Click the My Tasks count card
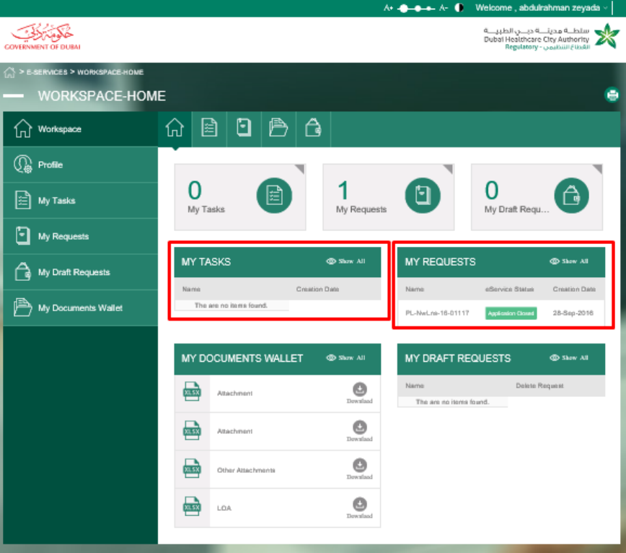Viewport: 626px width, 553px height. [x=240, y=197]
